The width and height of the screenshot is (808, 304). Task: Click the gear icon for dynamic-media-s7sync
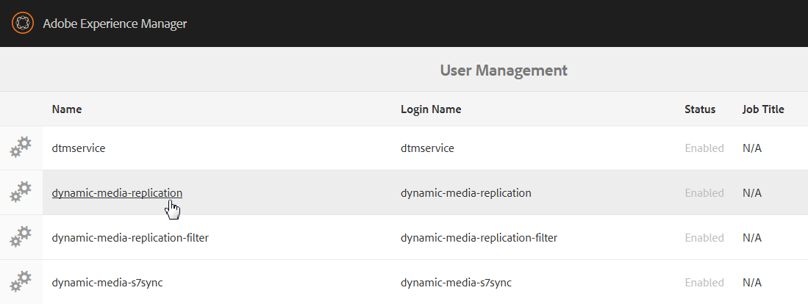point(21,282)
